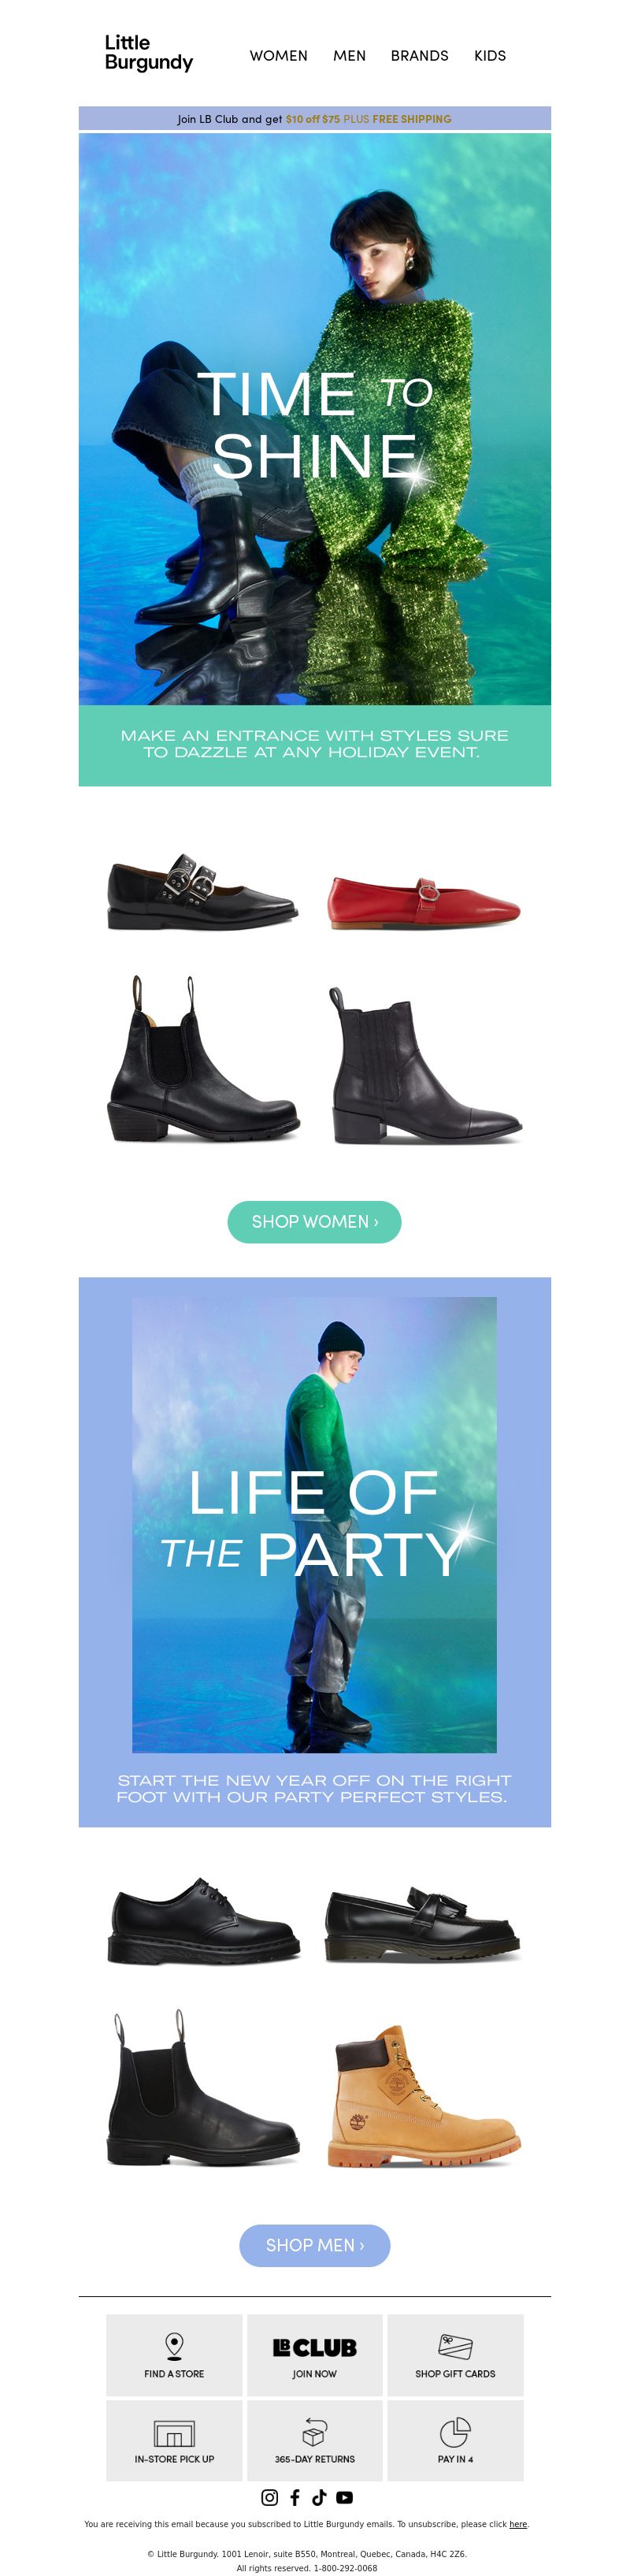Click the Shop Gift Cards icon
630x2576 pixels.
[455, 2346]
